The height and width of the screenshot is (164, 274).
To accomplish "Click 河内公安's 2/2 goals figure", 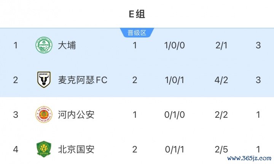I will [x=221, y=114].
